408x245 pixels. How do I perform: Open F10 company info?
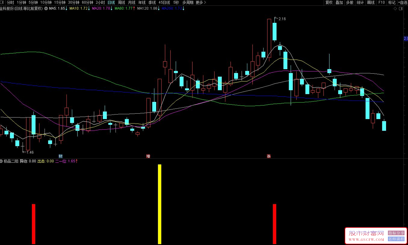381,3
